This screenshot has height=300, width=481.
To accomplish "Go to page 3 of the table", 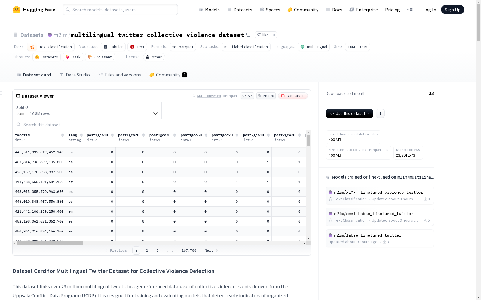I will click(157, 250).
